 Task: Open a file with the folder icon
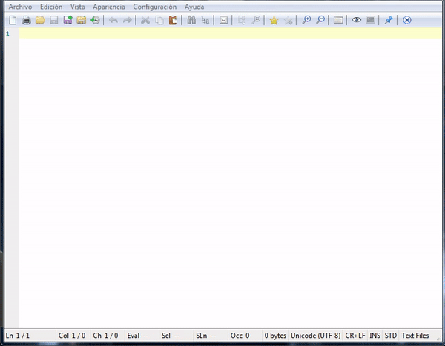40,20
